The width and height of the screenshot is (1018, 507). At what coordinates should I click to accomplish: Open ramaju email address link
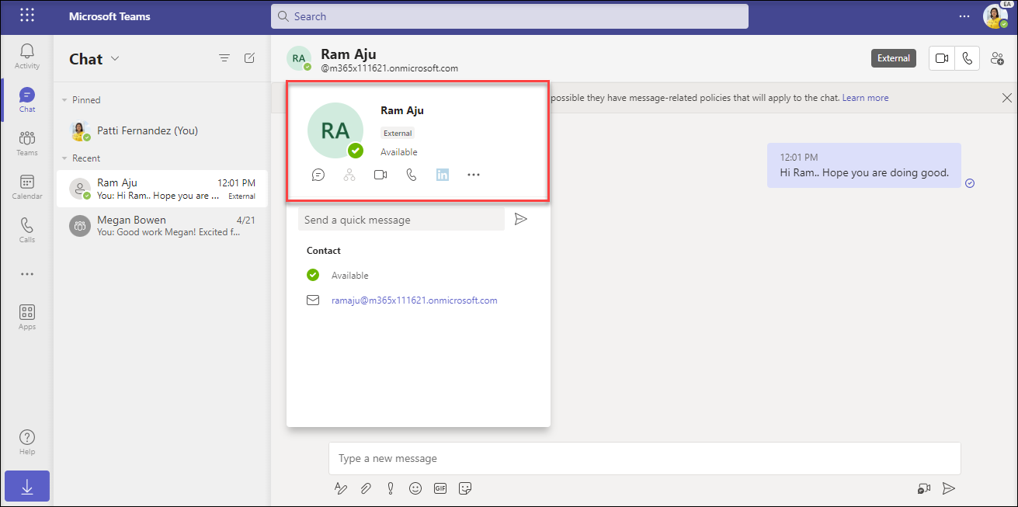(414, 300)
